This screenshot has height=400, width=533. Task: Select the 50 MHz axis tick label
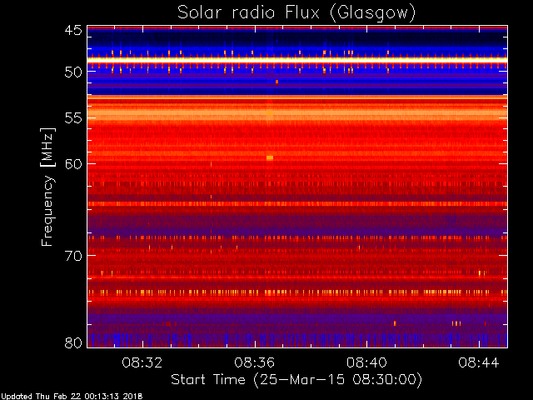73,72
